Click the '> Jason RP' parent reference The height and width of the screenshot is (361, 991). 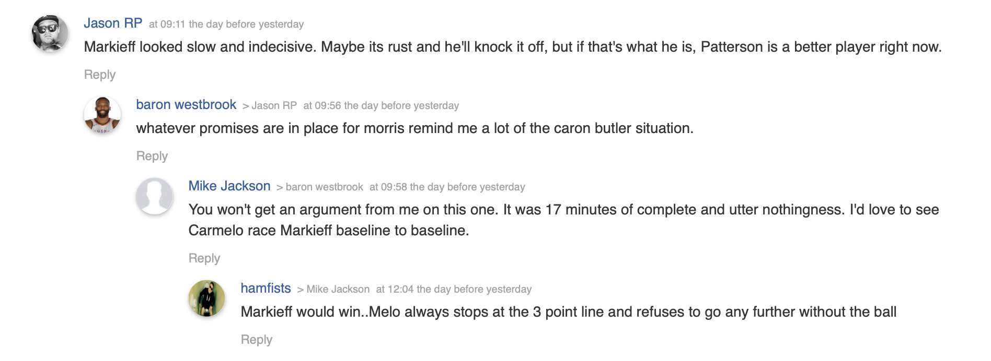270,106
